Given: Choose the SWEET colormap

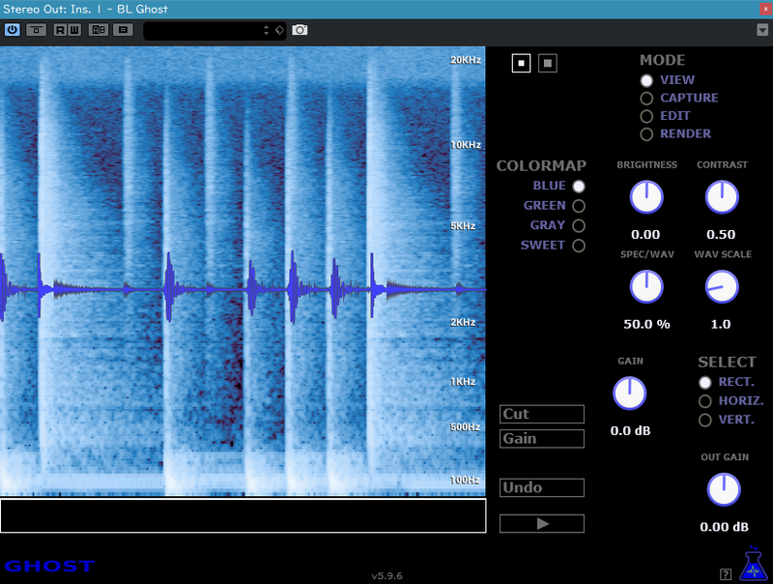Looking at the screenshot, I should click(579, 246).
